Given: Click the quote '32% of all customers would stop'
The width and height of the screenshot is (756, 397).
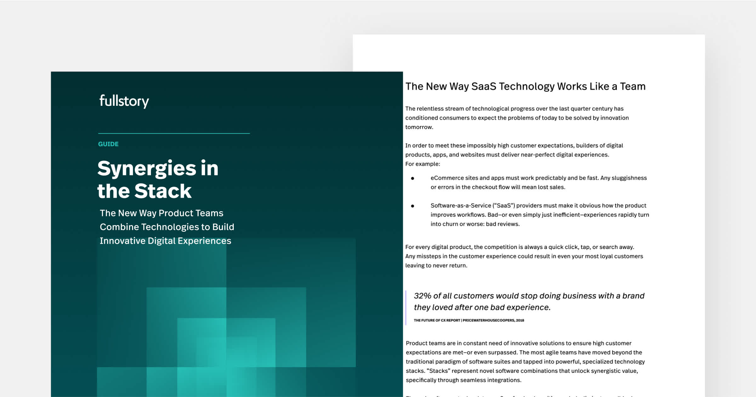Looking at the screenshot, I should pyautogui.click(x=529, y=301).
